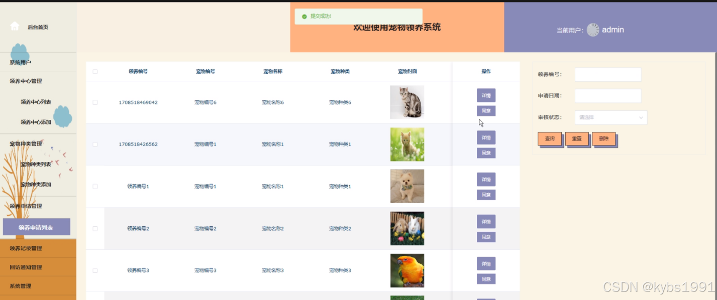This screenshot has width=717, height=300.
Task: Check the box for row 1708518426562
Action: [95, 144]
